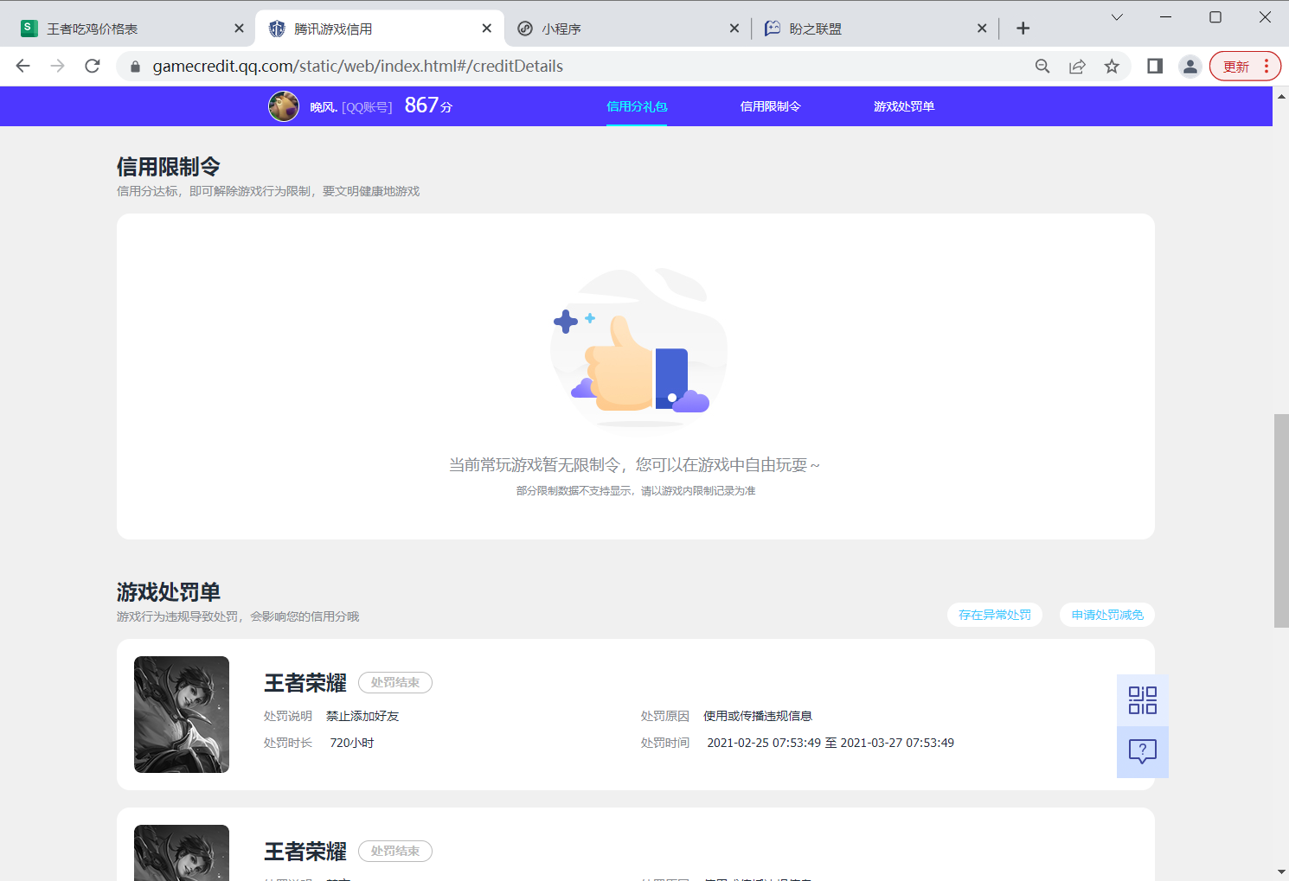Viewport: 1289px width, 881px height.
Task: Click the second 王者荣耀 game title
Action: coord(305,852)
